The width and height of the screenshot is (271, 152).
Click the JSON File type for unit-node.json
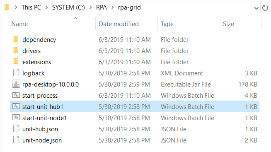tap(174, 140)
